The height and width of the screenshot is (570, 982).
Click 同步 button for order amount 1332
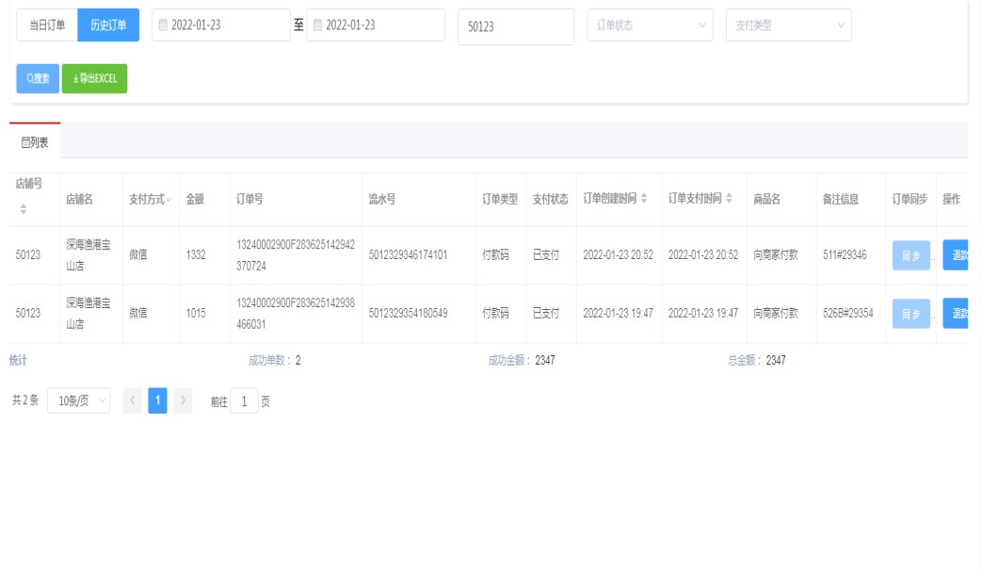click(910, 255)
